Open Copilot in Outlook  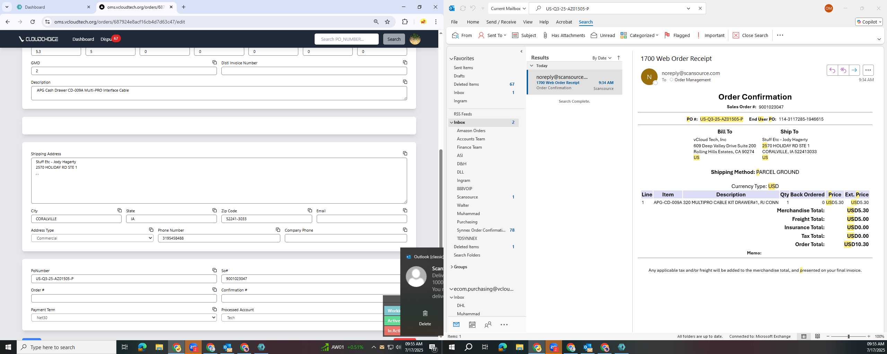pyautogui.click(x=869, y=22)
